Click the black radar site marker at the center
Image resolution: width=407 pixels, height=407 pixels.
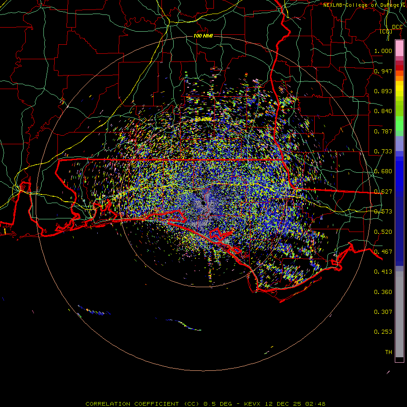[x=203, y=203]
